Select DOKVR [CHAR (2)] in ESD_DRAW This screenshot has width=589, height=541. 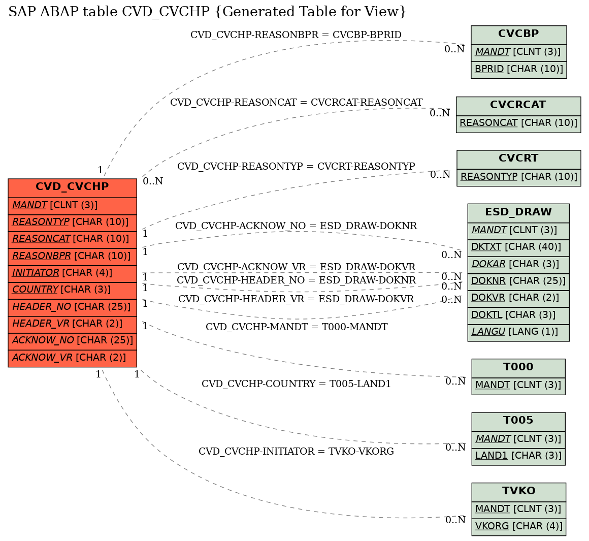518,298
